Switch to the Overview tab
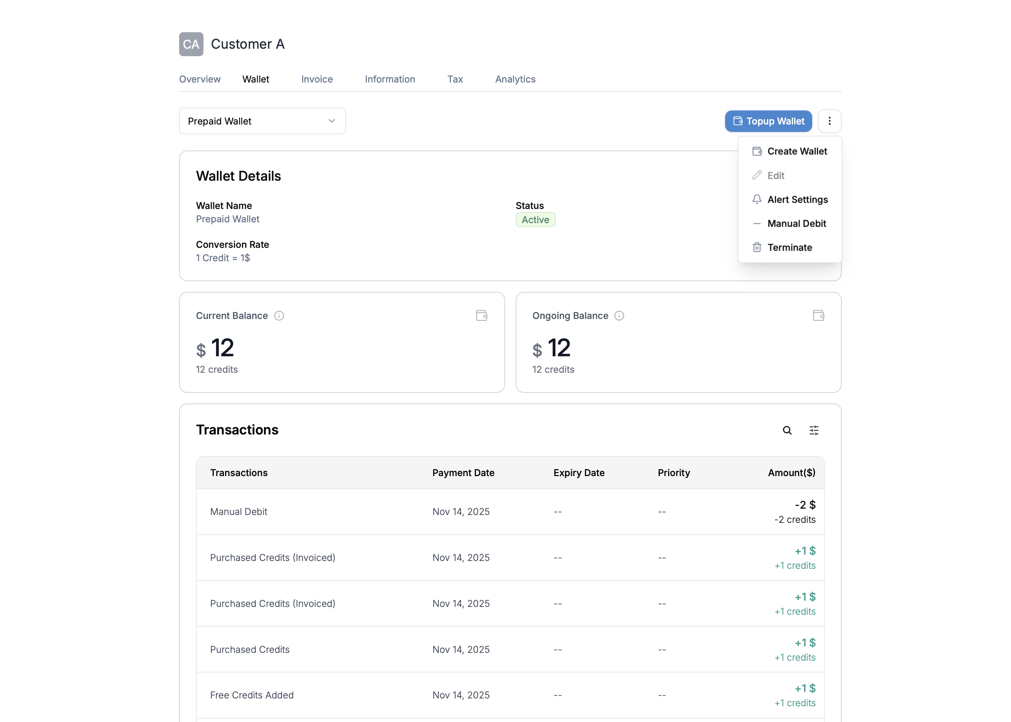The image size is (1011, 722). [x=200, y=79]
